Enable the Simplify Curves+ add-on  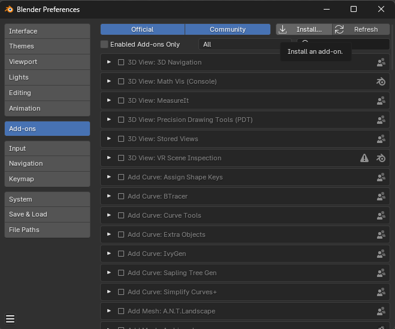(x=121, y=292)
